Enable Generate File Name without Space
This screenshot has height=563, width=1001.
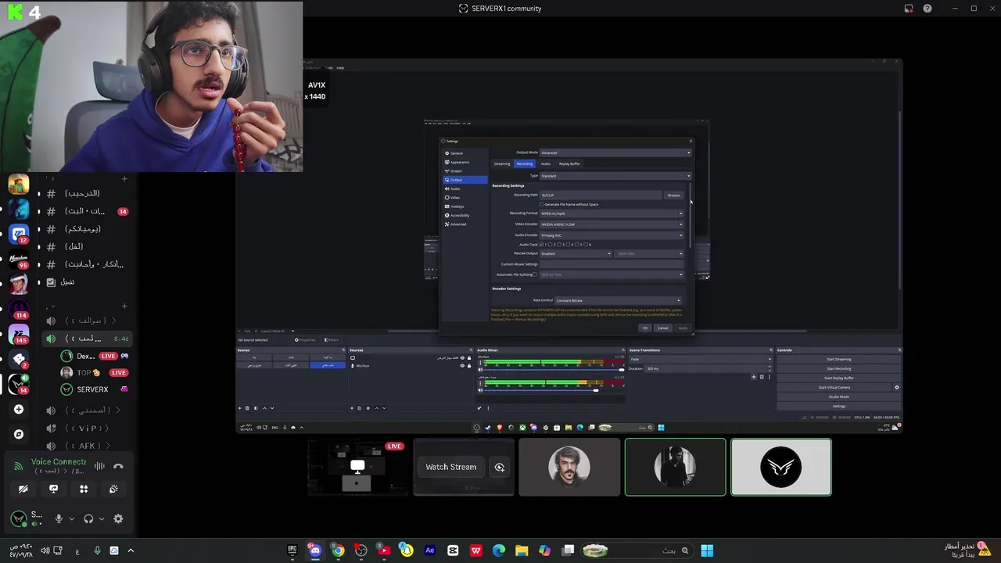[x=541, y=204]
